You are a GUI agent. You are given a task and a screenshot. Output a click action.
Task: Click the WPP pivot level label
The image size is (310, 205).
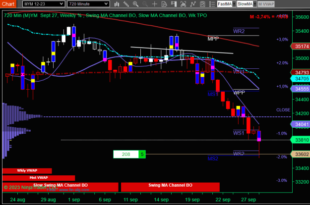[x=239, y=93]
